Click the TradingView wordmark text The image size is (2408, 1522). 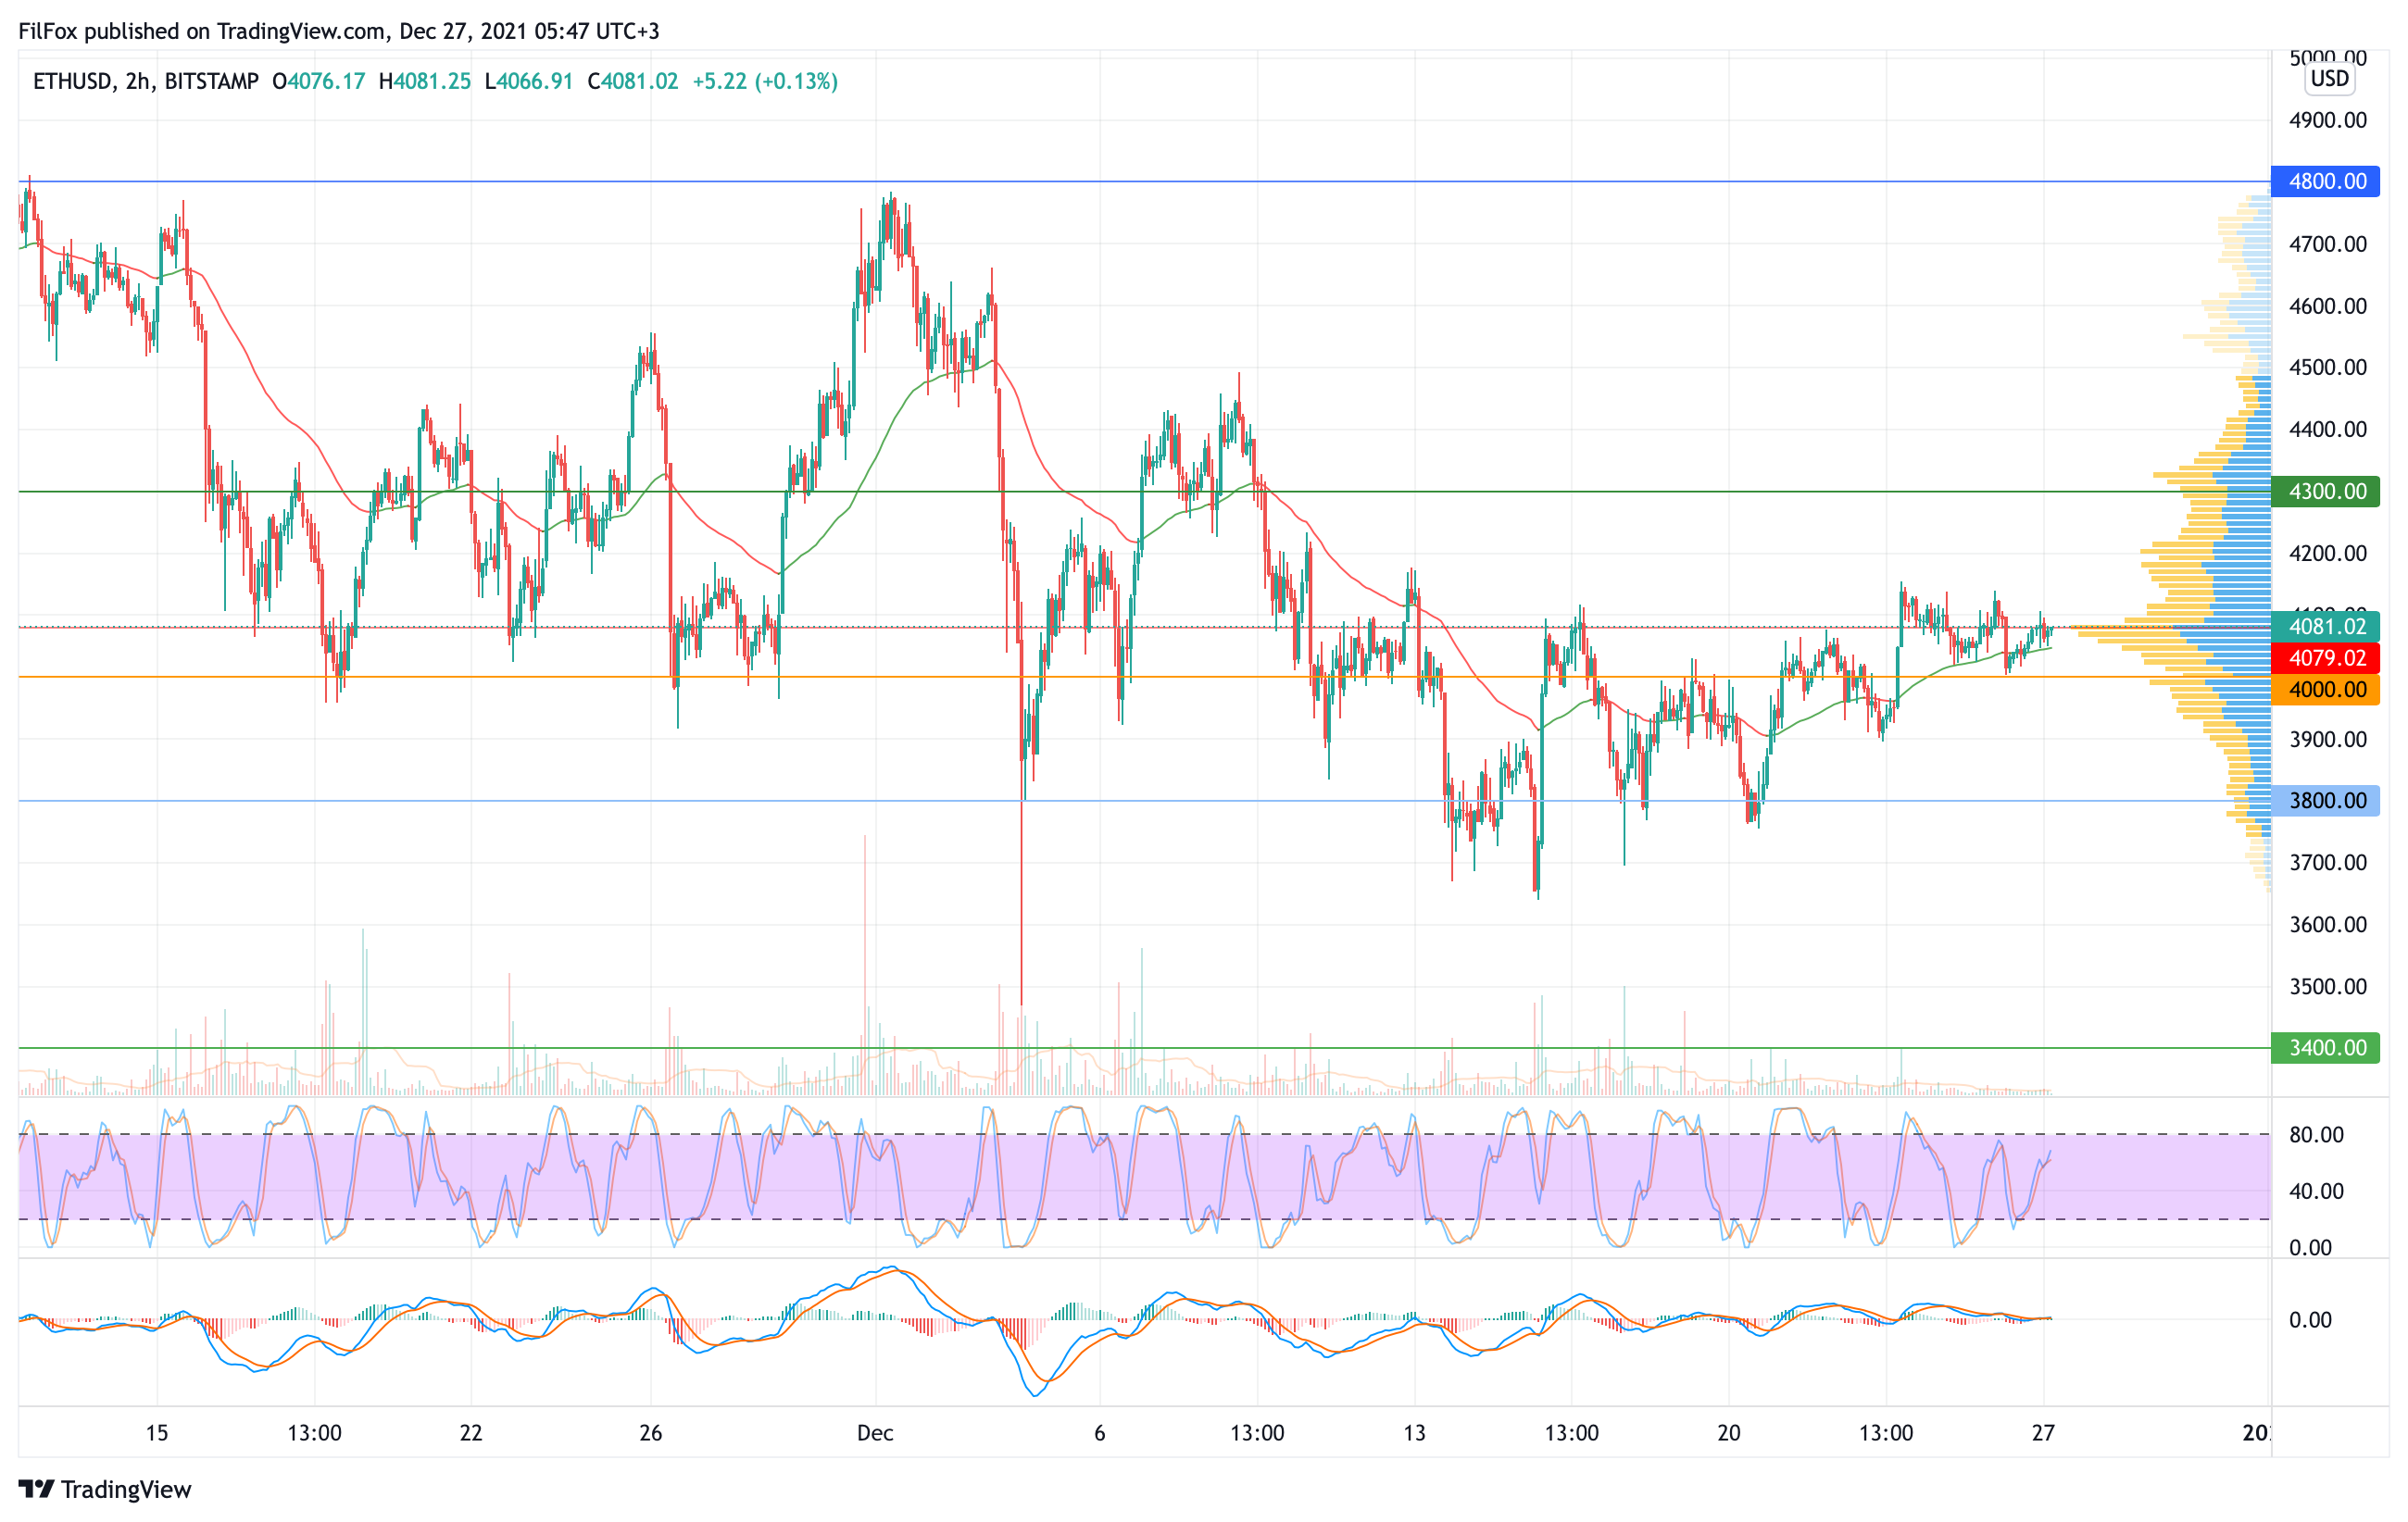click(x=126, y=1489)
